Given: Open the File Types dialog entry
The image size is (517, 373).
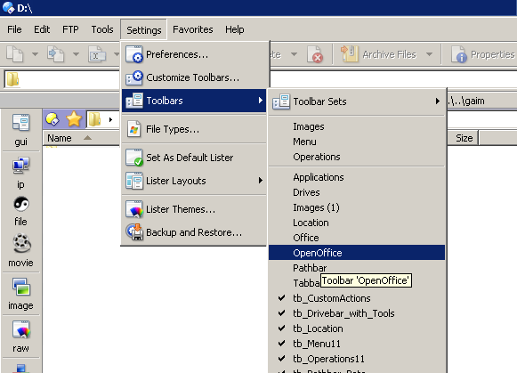Looking at the screenshot, I should (x=194, y=129).
